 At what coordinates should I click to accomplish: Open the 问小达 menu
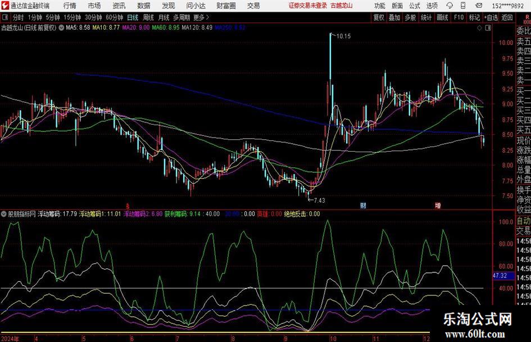196,6
